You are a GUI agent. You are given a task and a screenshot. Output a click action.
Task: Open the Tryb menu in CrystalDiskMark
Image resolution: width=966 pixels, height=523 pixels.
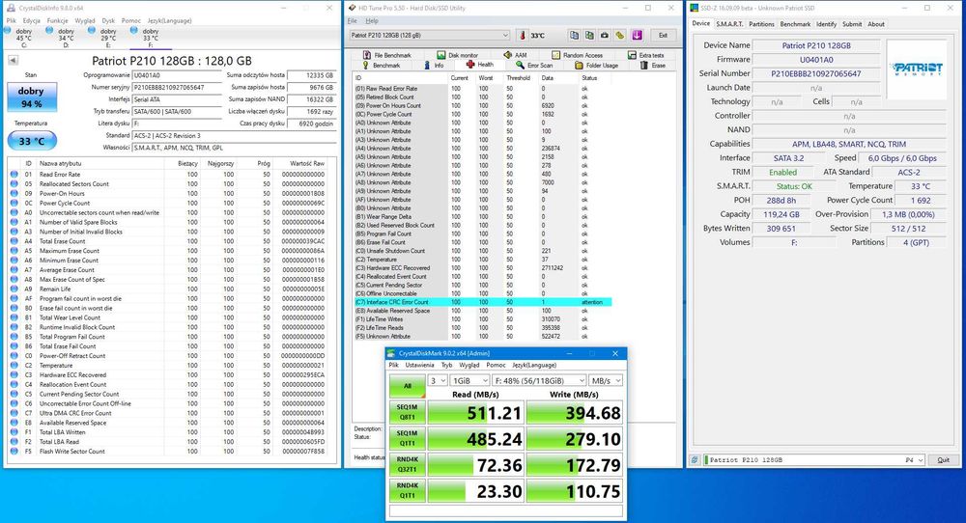point(446,365)
